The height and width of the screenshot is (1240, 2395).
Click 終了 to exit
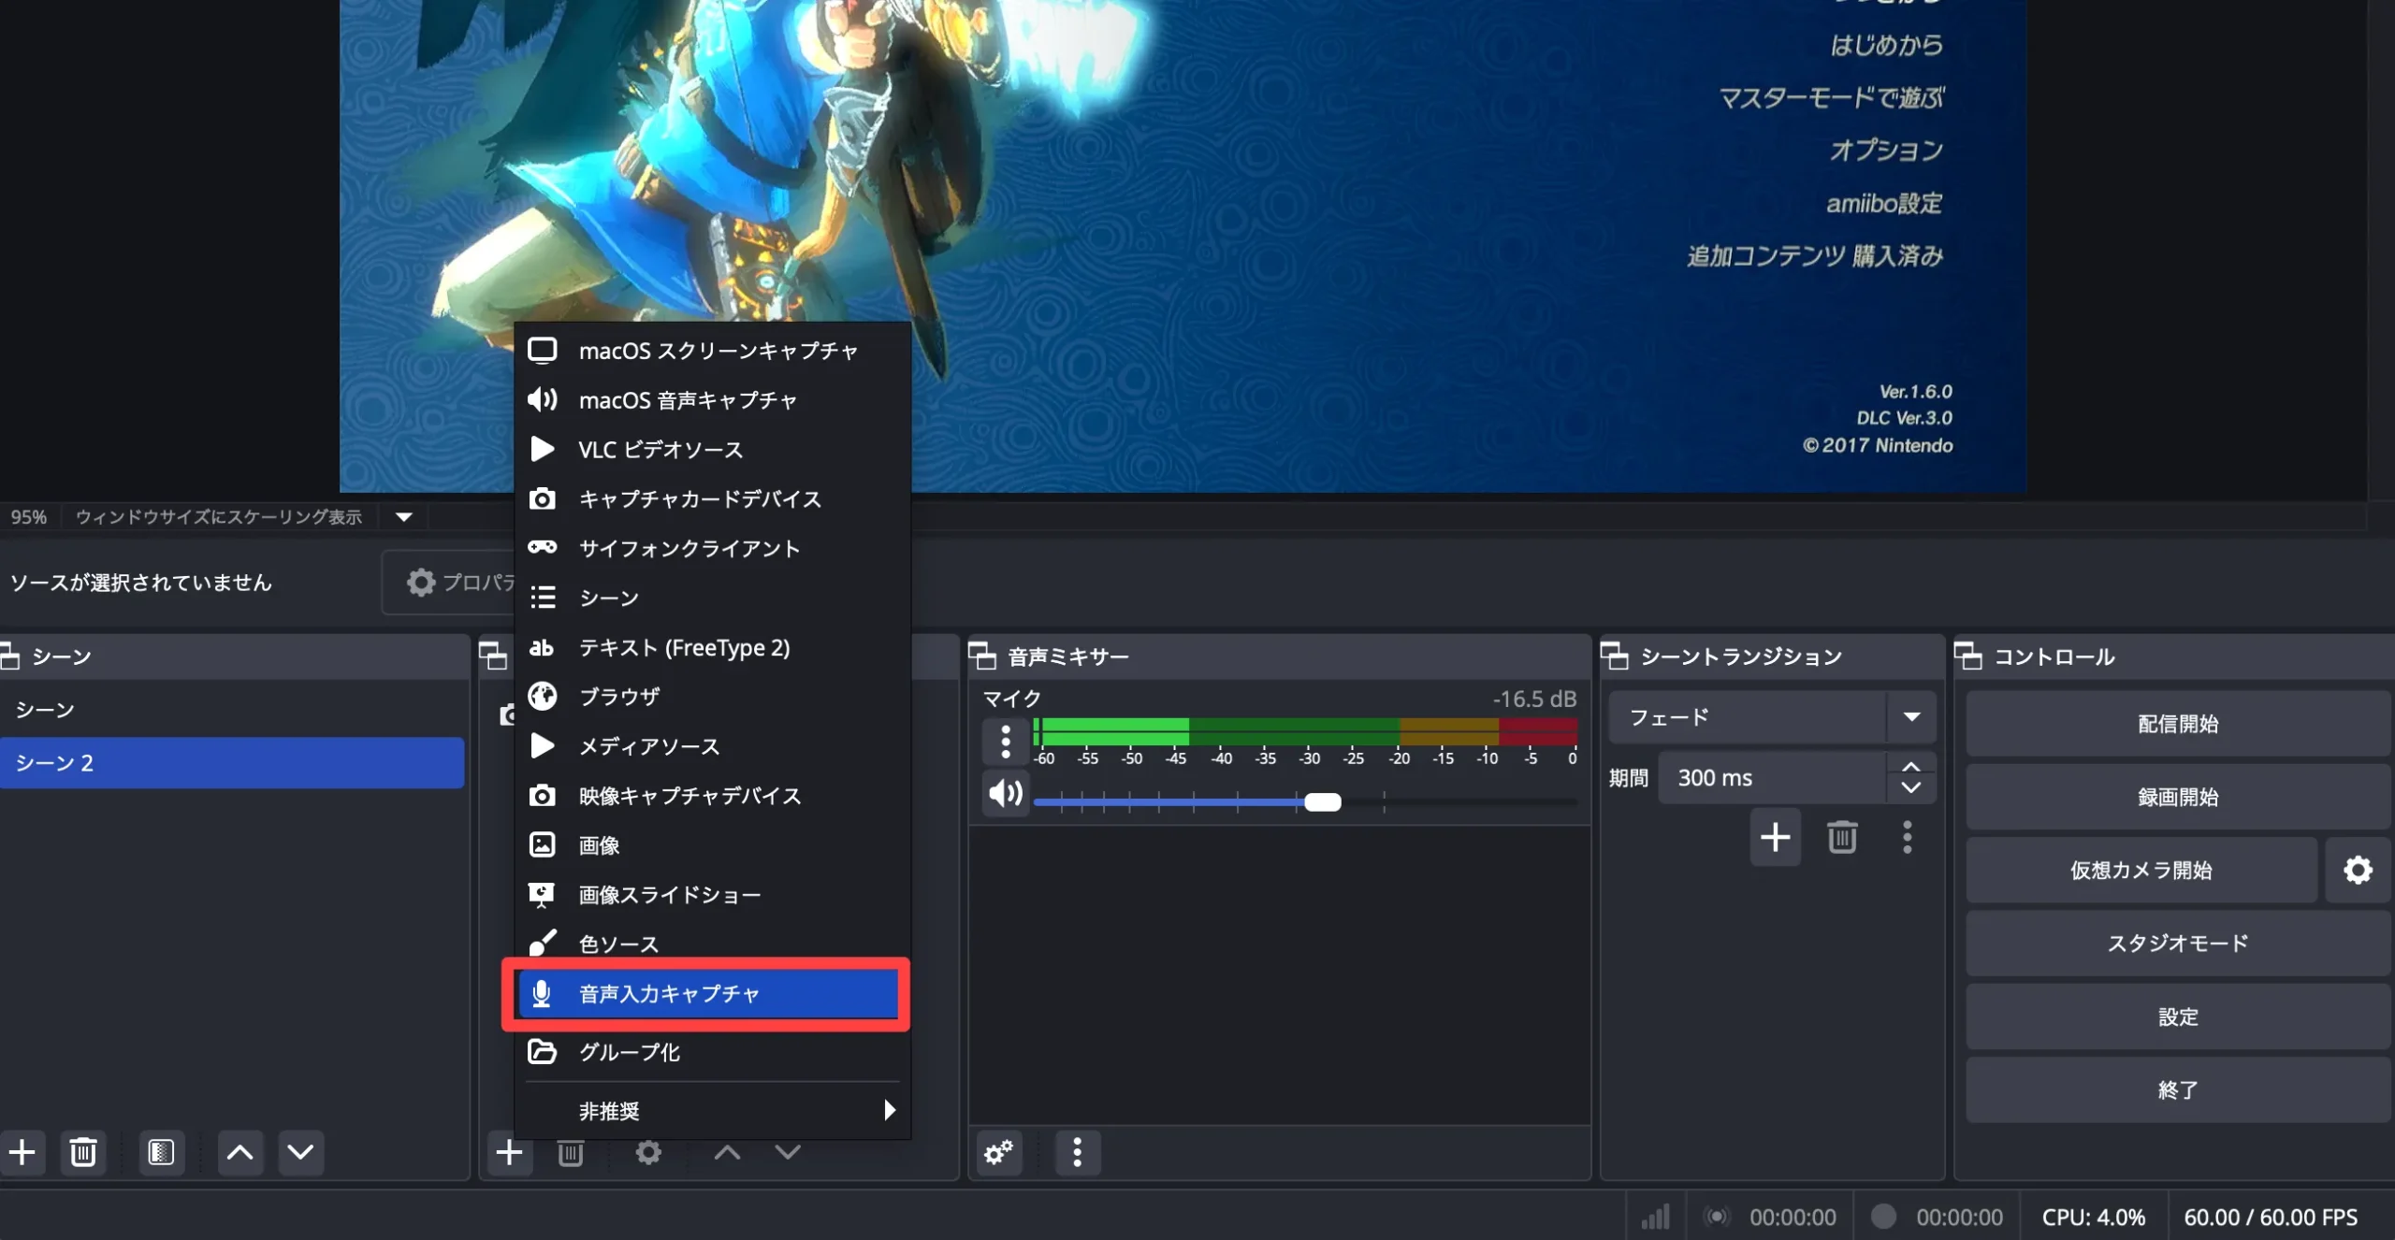click(2178, 1090)
